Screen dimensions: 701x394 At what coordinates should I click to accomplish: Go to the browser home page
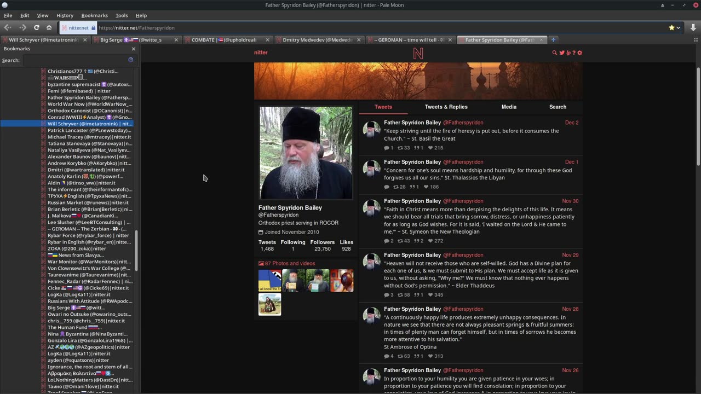pos(49,27)
